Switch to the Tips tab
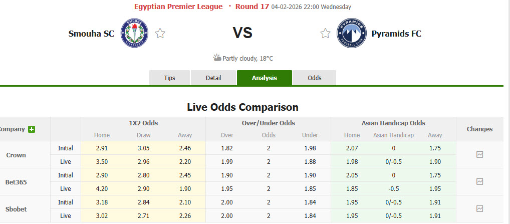The height and width of the screenshot is (224, 510). 169,78
